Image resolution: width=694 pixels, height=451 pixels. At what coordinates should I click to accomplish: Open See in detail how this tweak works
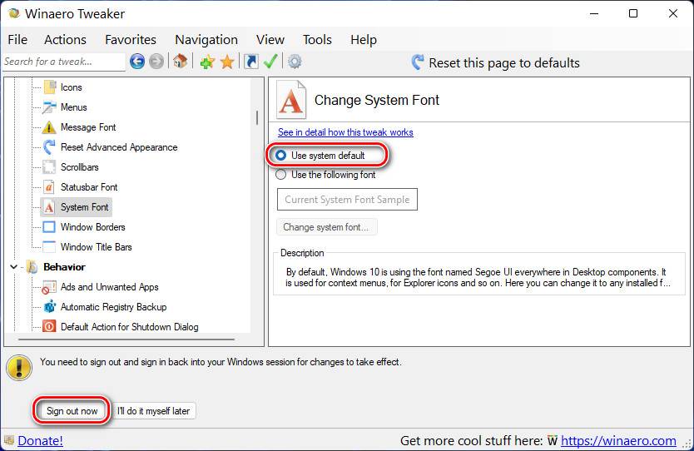345,132
